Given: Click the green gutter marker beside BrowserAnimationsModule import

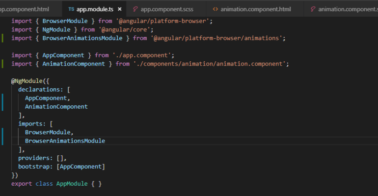Looking at the screenshot, I should (2, 38).
